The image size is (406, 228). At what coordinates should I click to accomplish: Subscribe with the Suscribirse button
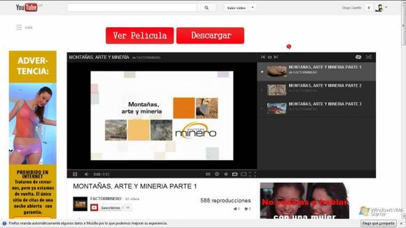coord(106,208)
